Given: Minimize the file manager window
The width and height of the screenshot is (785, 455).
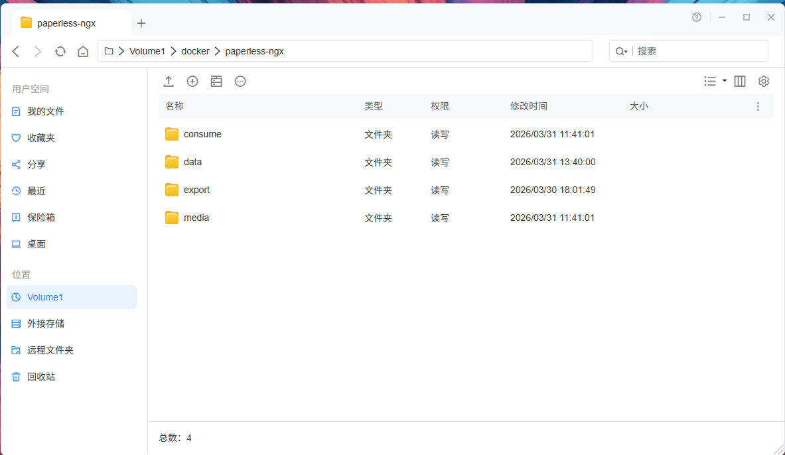Looking at the screenshot, I should click(722, 17).
